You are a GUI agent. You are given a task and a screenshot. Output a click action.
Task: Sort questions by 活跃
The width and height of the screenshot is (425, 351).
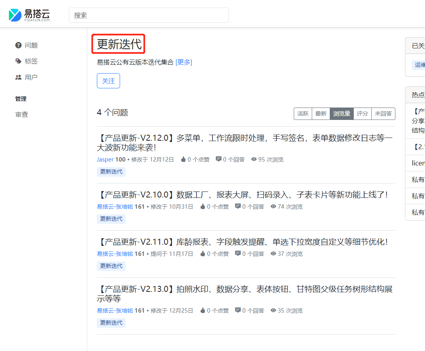point(303,114)
